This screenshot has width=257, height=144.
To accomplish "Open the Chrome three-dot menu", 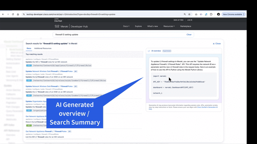I will coord(244,14).
